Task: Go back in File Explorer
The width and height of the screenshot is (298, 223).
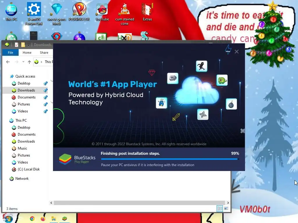Action: coord(8,62)
